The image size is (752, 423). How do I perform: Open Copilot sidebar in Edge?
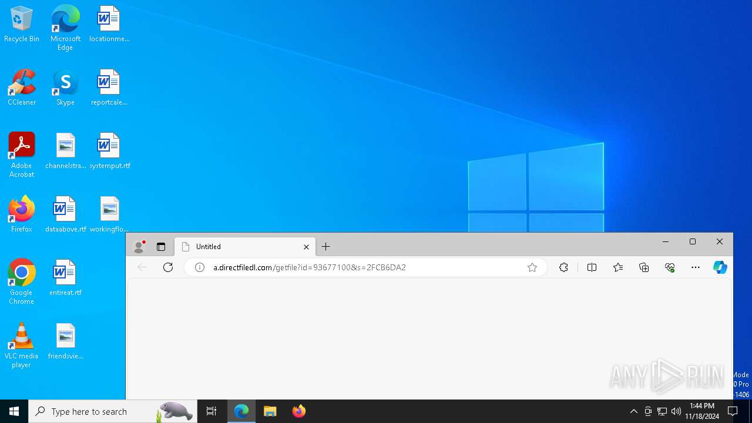(x=720, y=267)
